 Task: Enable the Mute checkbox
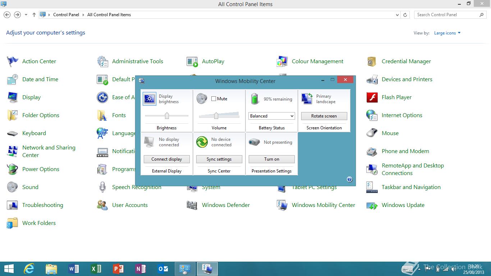click(214, 99)
